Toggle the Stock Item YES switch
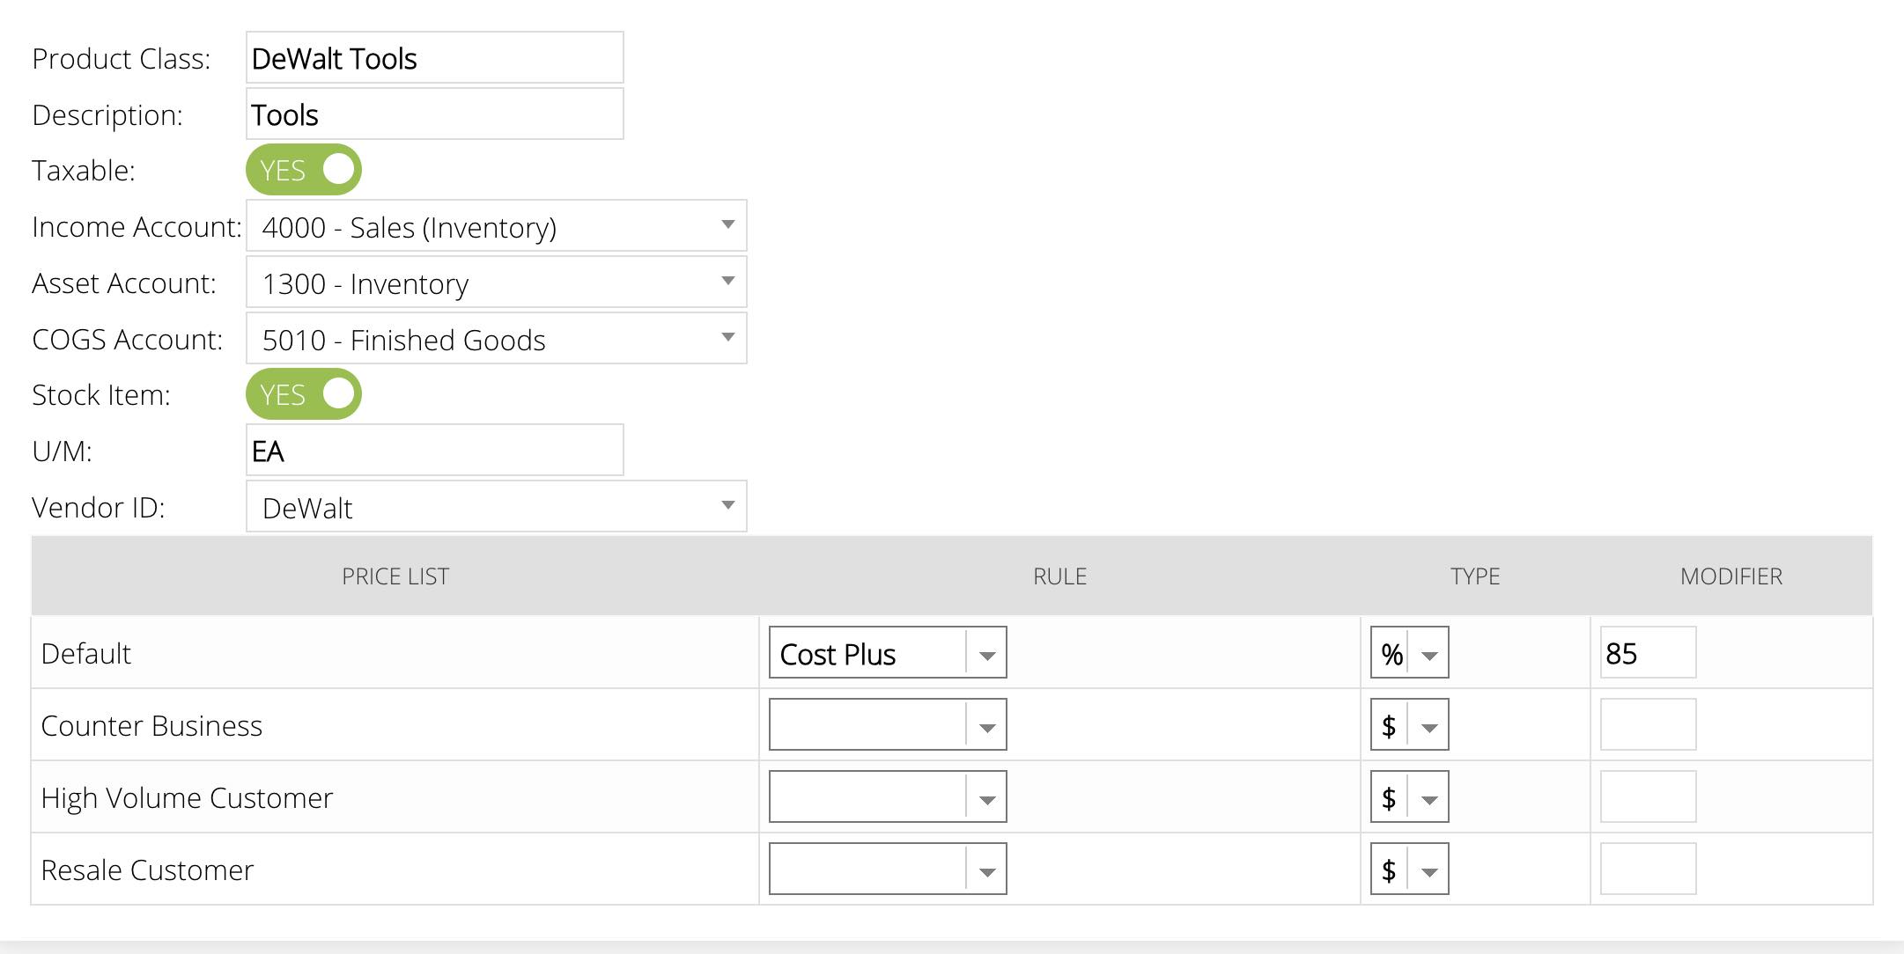 click(x=303, y=394)
